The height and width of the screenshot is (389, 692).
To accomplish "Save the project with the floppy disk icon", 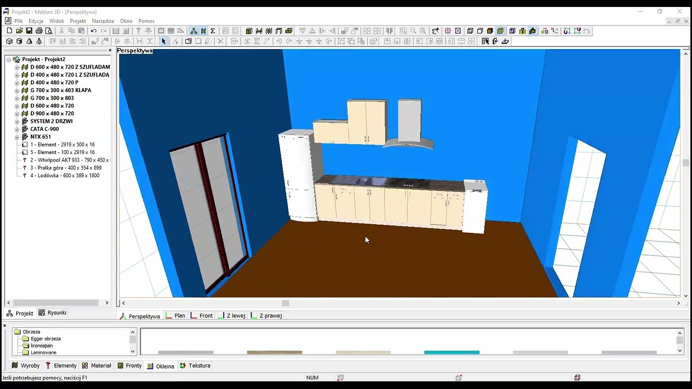I will (x=29, y=31).
